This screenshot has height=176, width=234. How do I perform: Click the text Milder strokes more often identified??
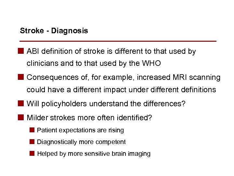coord(89,118)
